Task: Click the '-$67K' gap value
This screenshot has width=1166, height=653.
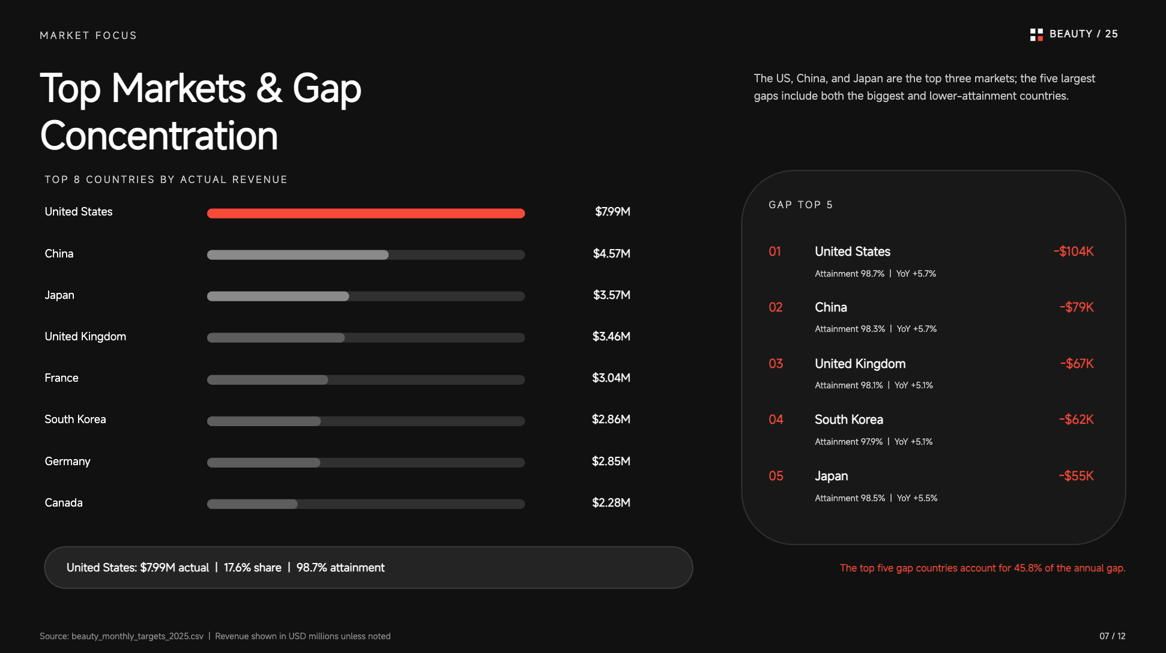Action: pos(1077,364)
